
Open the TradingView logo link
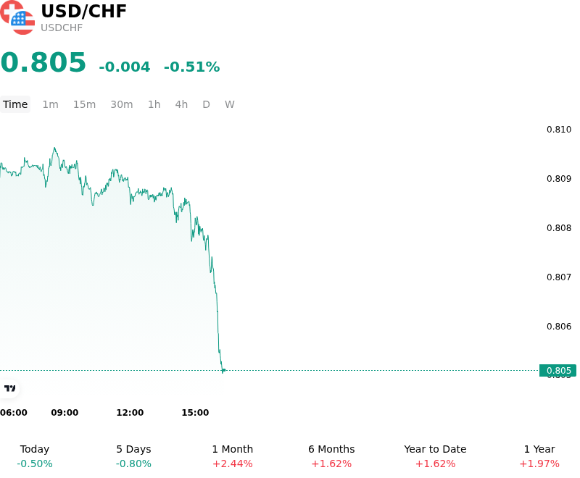click(x=9, y=388)
